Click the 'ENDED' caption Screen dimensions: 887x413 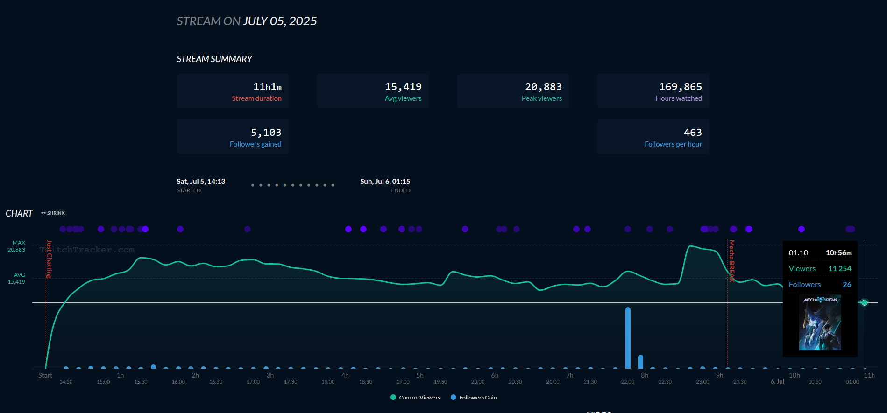(401, 190)
